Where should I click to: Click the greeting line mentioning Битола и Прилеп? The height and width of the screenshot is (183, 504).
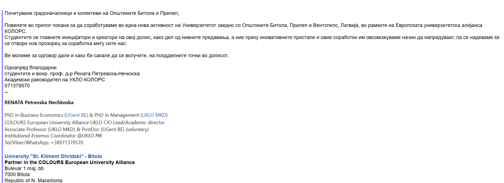point(92,13)
